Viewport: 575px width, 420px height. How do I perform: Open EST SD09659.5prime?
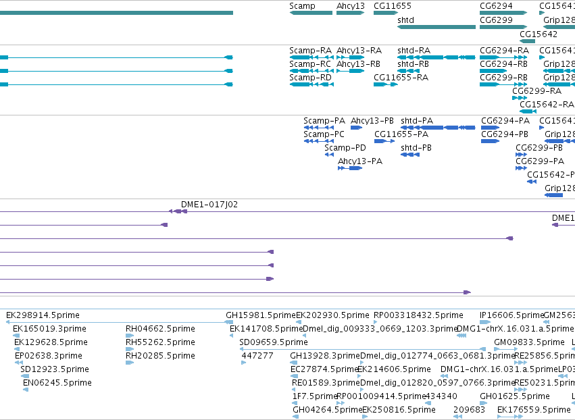tap(363, 349)
